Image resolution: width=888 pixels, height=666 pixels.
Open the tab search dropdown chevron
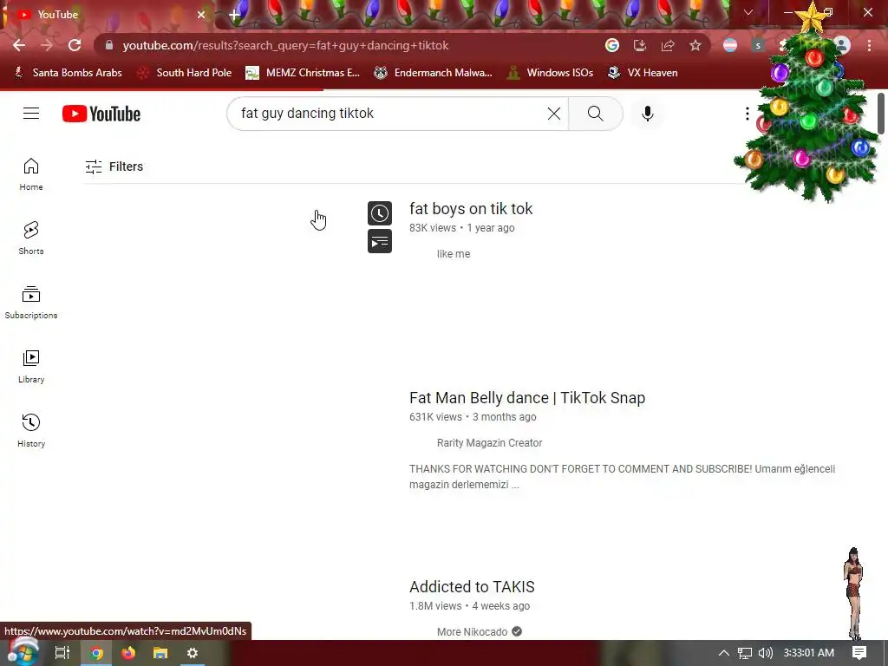748,12
